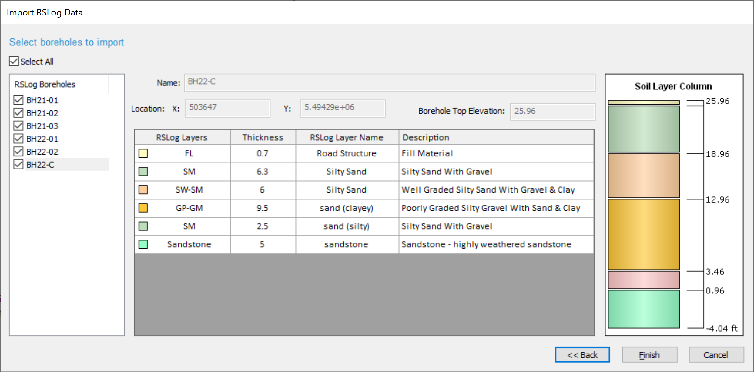The width and height of the screenshot is (754, 372).
Task: Click the green layer in soil column
Action: point(644,129)
